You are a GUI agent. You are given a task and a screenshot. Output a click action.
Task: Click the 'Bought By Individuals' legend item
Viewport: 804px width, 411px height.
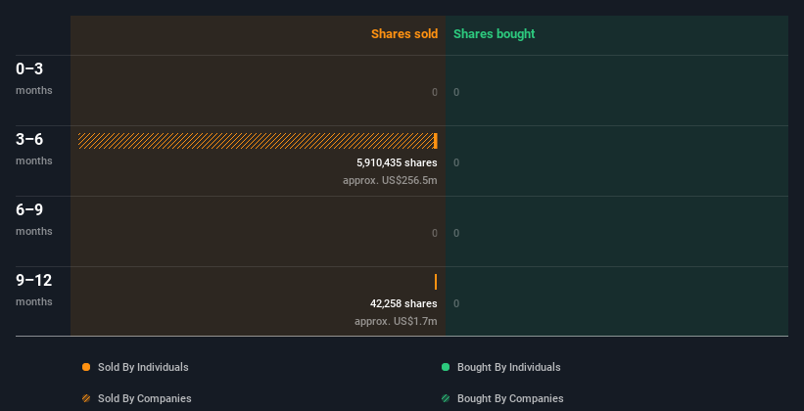501,367
